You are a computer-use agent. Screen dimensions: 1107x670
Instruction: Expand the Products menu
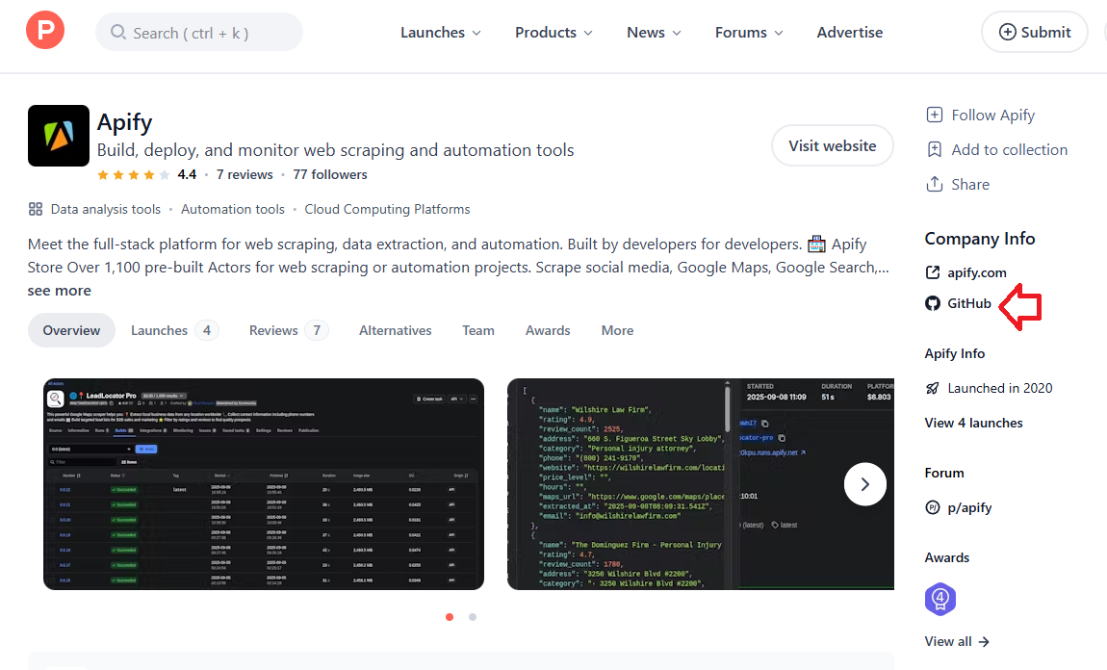553,33
